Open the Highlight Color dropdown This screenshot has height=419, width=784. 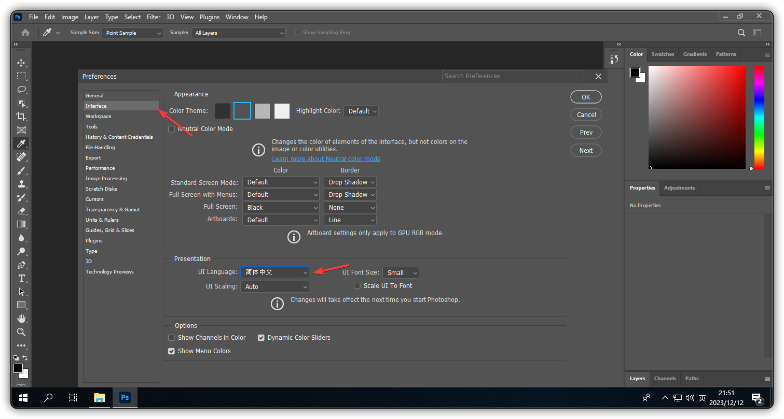pos(361,111)
